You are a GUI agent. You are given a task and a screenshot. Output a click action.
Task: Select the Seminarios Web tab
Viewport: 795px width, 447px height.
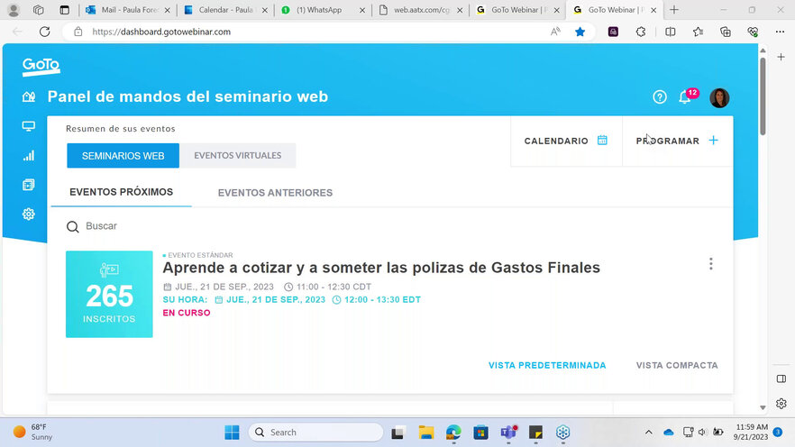[x=123, y=156]
